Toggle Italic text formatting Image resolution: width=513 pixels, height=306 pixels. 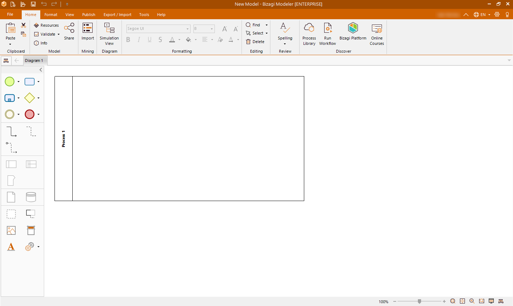point(139,39)
